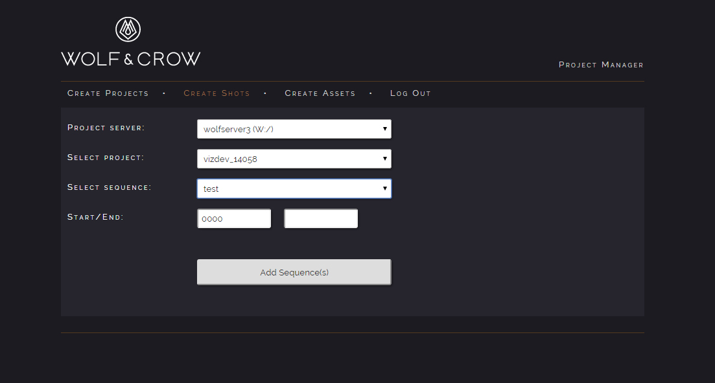Click the Project Manager heading text
715x383 pixels.
pyautogui.click(x=601, y=65)
